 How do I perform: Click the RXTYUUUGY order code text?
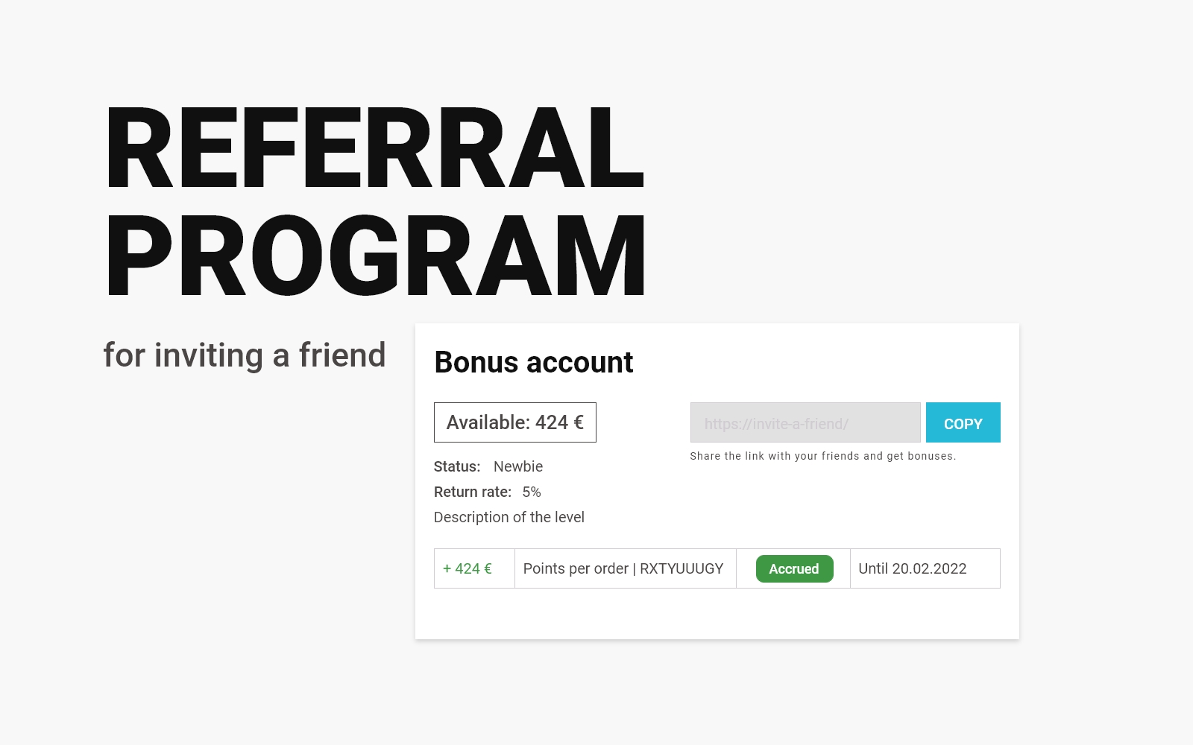[x=682, y=568]
